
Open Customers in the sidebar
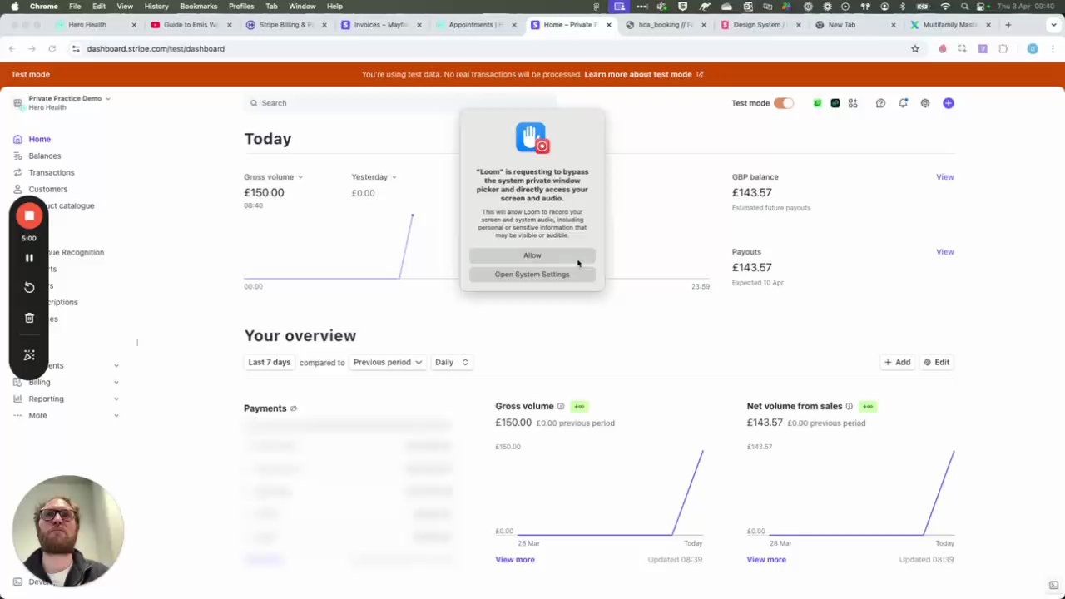47,189
